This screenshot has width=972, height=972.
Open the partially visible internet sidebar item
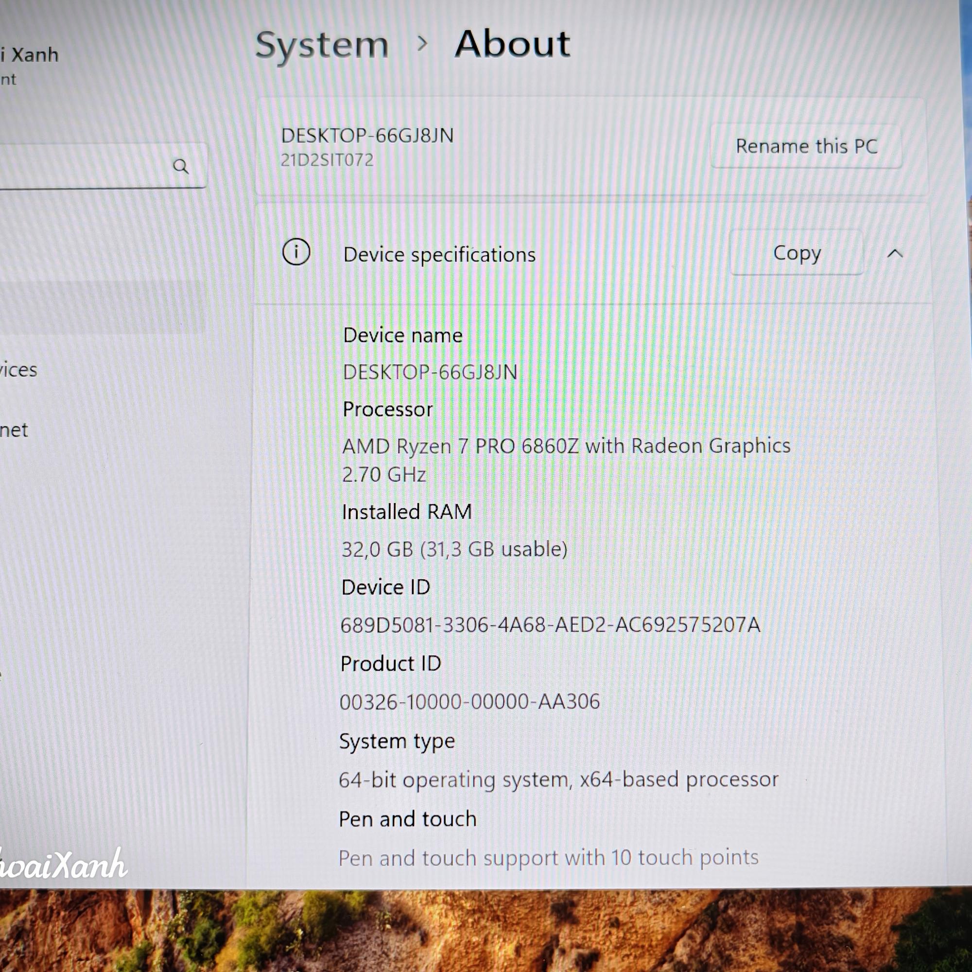[x=14, y=430]
